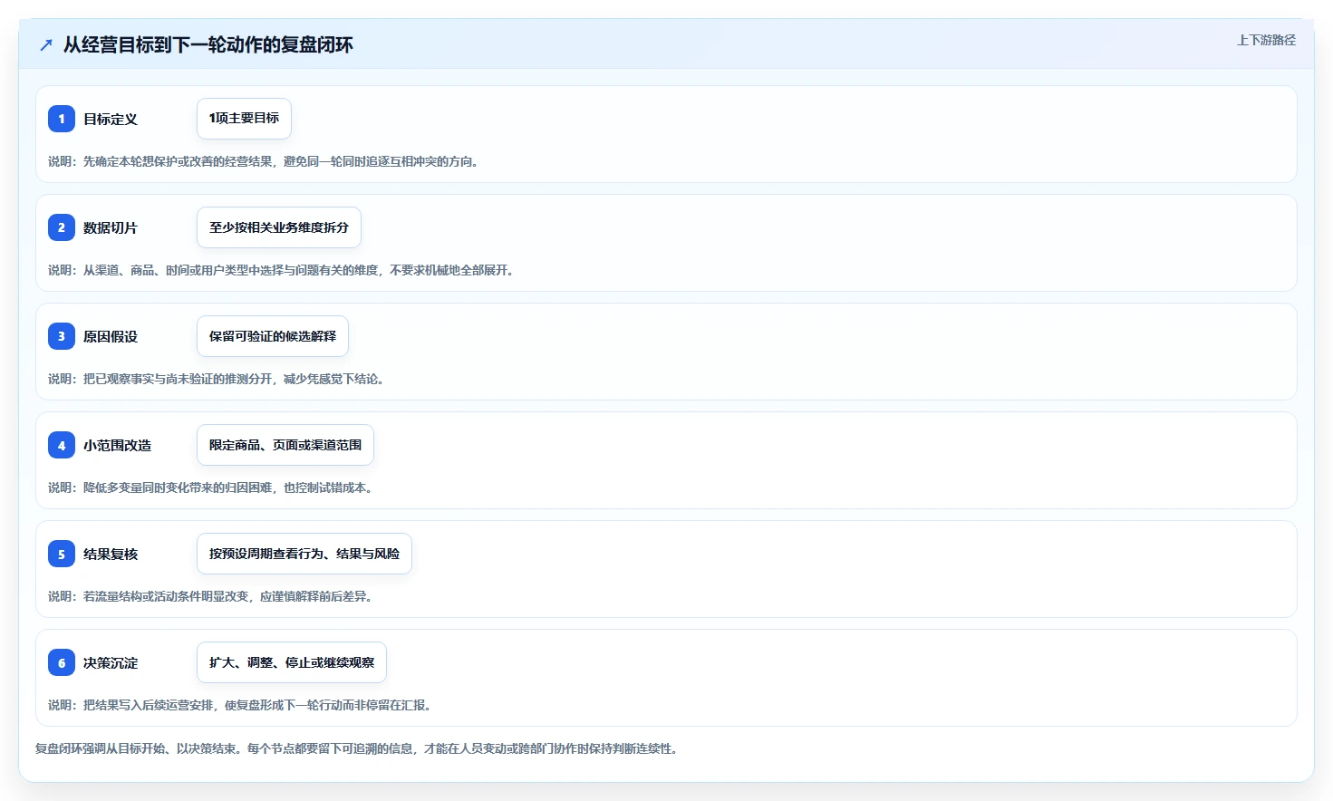This screenshot has width=1333, height=801.
Task: Click the note starting 从渠道、商品、时间
Action: [x=282, y=270]
